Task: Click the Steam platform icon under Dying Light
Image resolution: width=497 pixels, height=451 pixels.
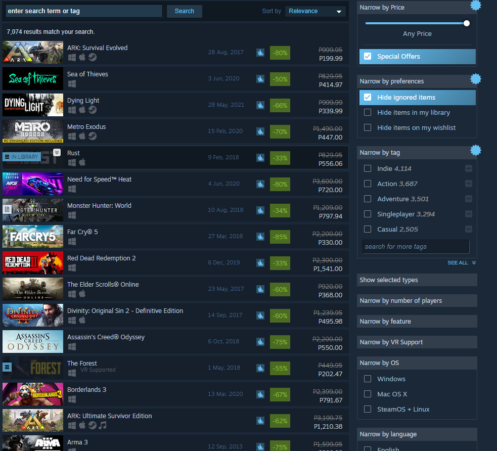Action: click(92, 110)
